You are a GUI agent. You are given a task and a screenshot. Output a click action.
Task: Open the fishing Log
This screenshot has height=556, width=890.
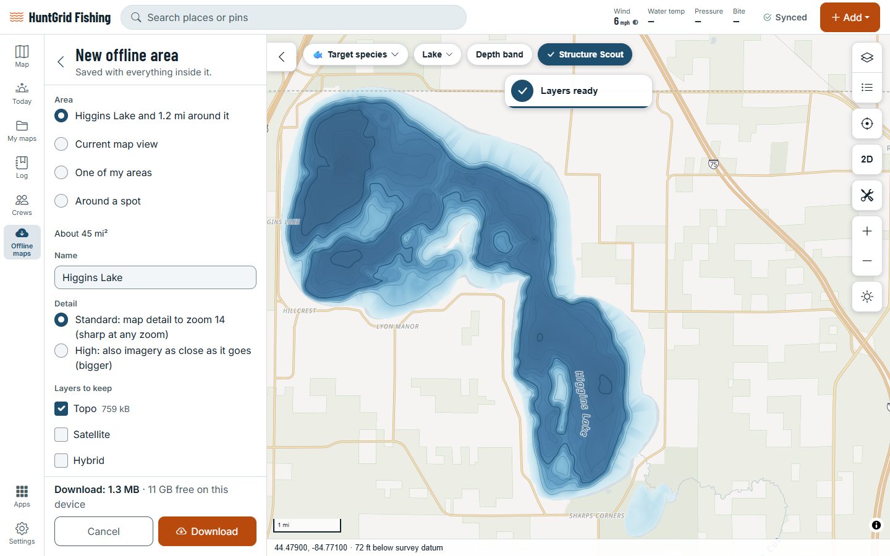click(x=22, y=167)
